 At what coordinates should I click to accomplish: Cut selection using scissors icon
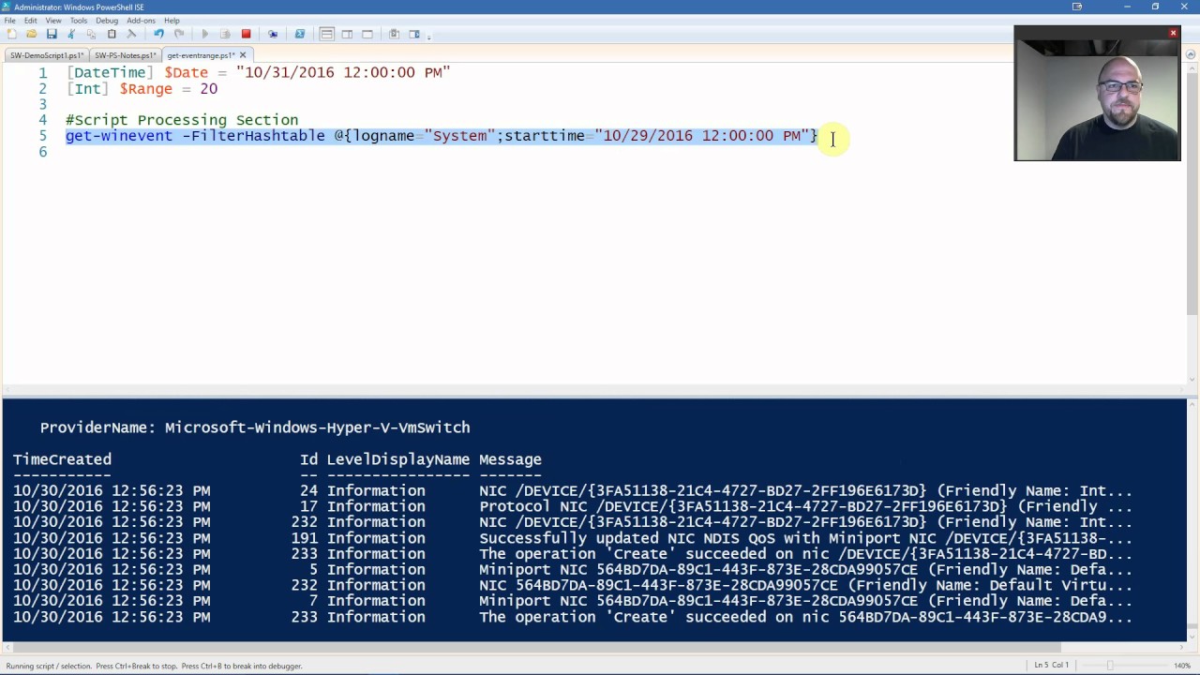(x=71, y=34)
